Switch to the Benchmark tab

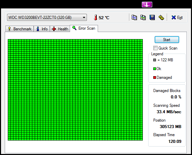20,29
